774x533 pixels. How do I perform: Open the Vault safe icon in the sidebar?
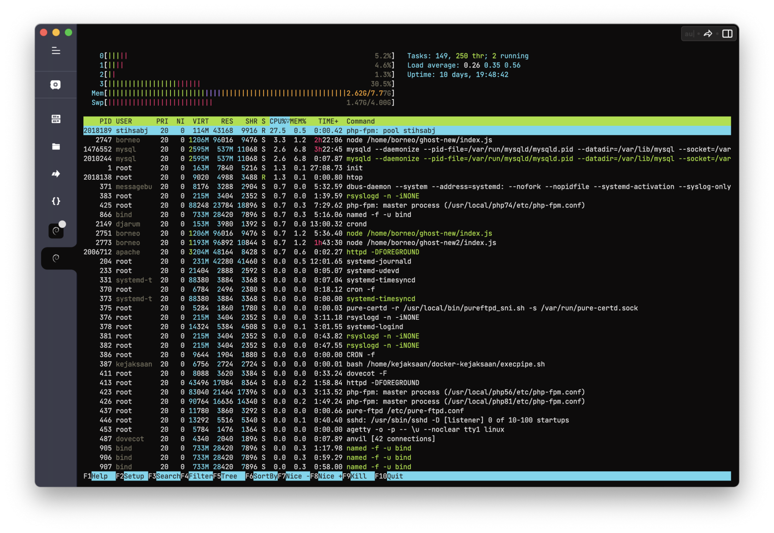(56, 85)
